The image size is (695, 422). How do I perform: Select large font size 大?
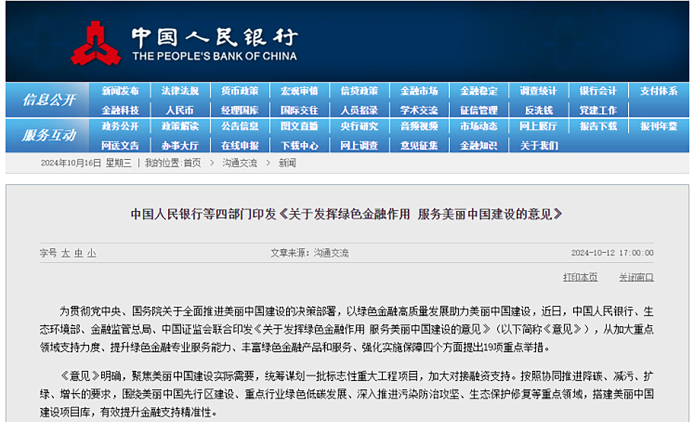[x=66, y=253]
